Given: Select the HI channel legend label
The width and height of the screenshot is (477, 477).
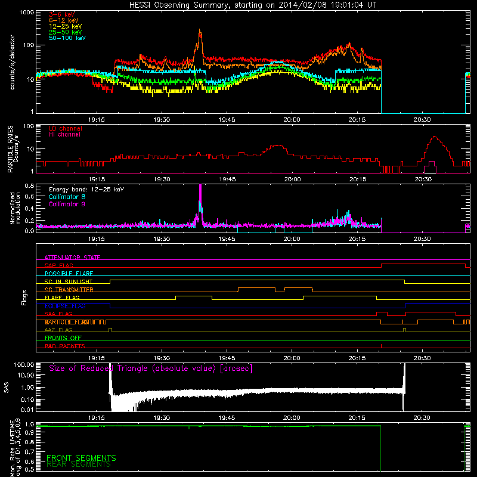Looking at the screenshot, I should click(x=64, y=135).
